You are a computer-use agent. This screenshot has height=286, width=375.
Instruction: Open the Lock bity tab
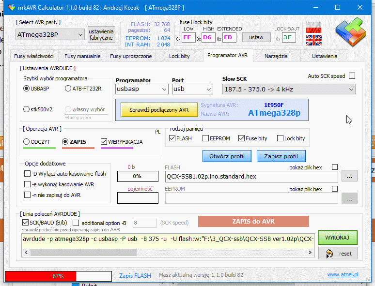[179, 56]
